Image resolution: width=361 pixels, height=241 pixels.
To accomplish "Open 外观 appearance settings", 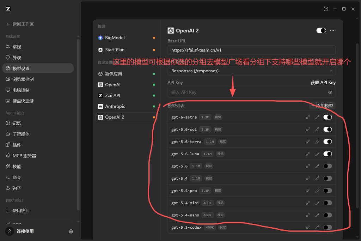I will pyautogui.click(x=38, y=58).
